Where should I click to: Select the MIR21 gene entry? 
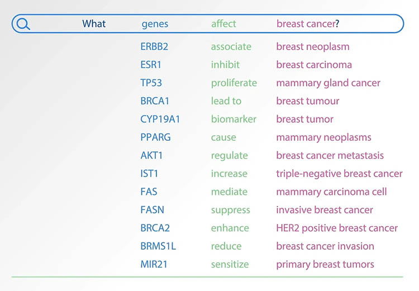pyautogui.click(x=154, y=264)
